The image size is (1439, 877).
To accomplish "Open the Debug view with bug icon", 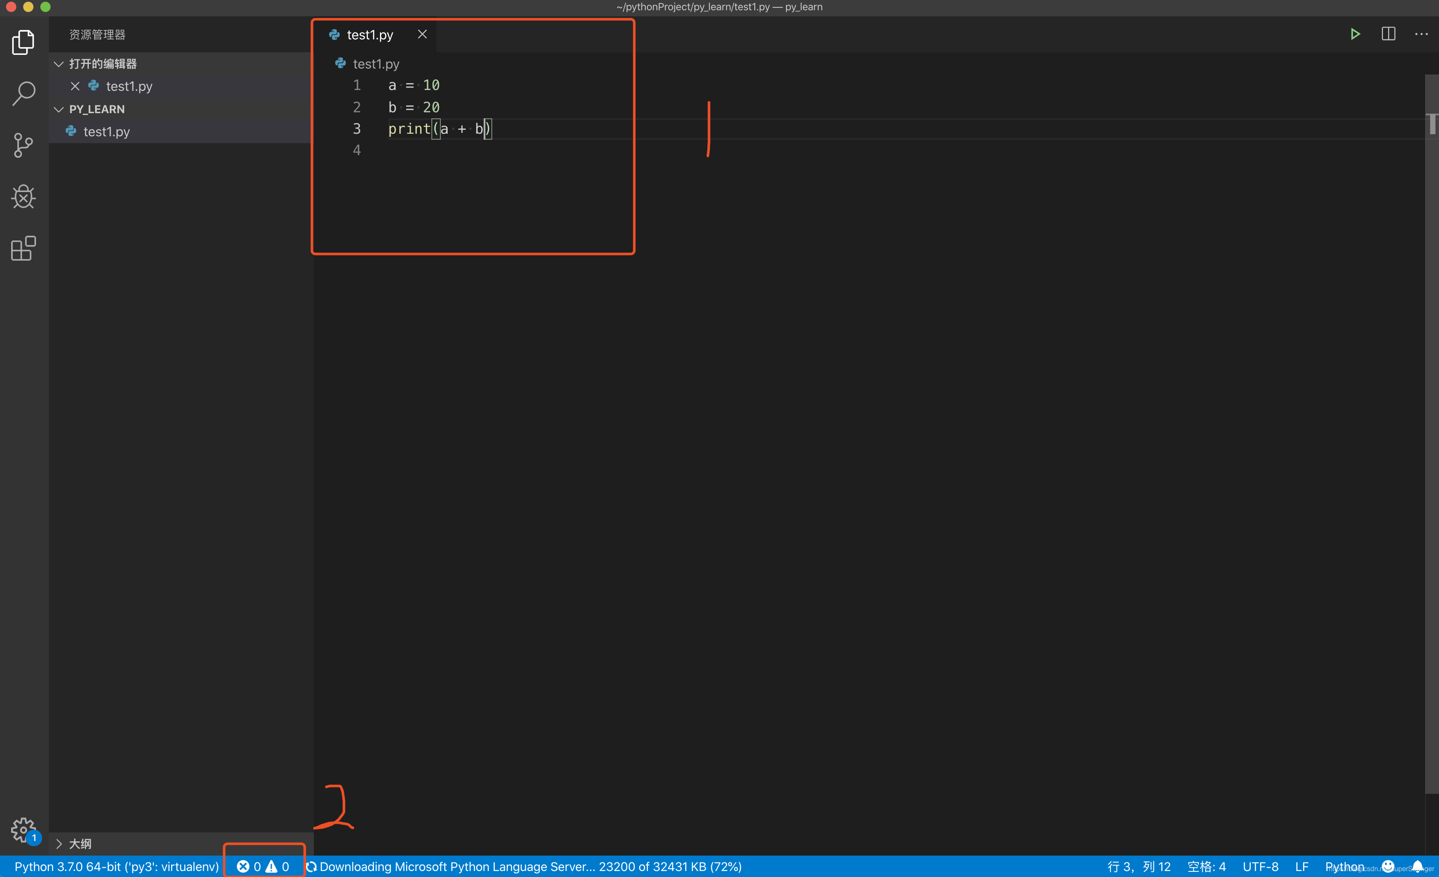I will 23,197.
